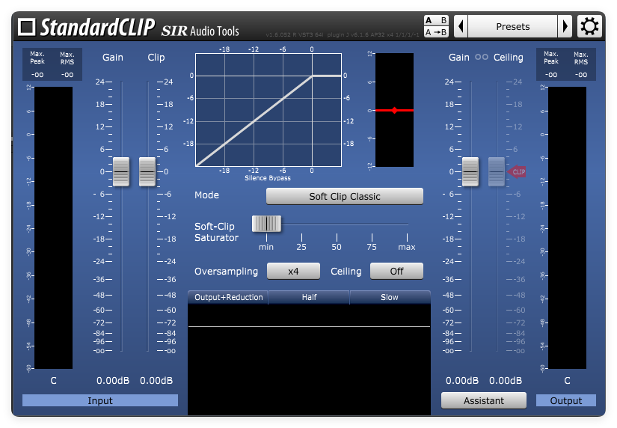Go to previous preset with left arrow
Screen dimensions: 617x428
(461, 26)
